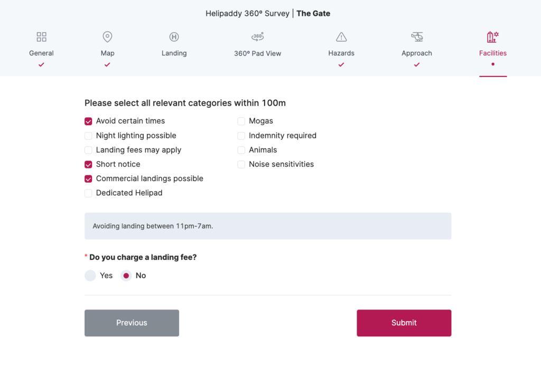Click the Map pin icon

click(x=107, y=37)
